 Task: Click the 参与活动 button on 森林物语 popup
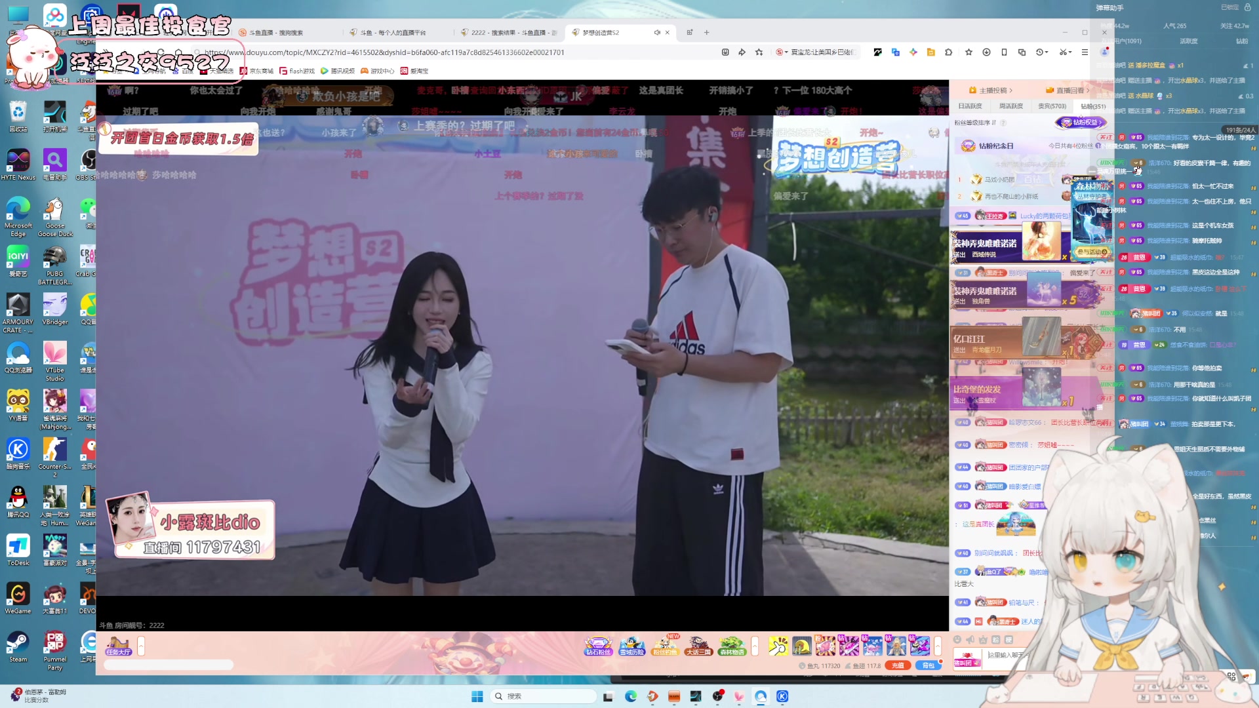pyautogui.click(x=1092, y=252)
